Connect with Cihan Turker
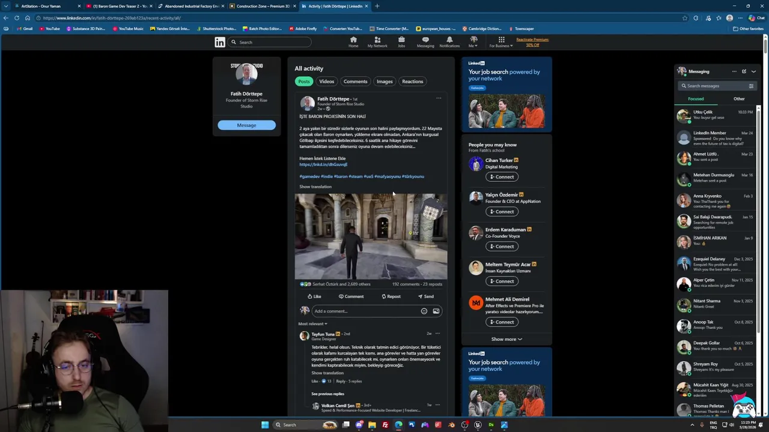Image resolution: width=769 pixels, height=432 pixels. point(502,177)
